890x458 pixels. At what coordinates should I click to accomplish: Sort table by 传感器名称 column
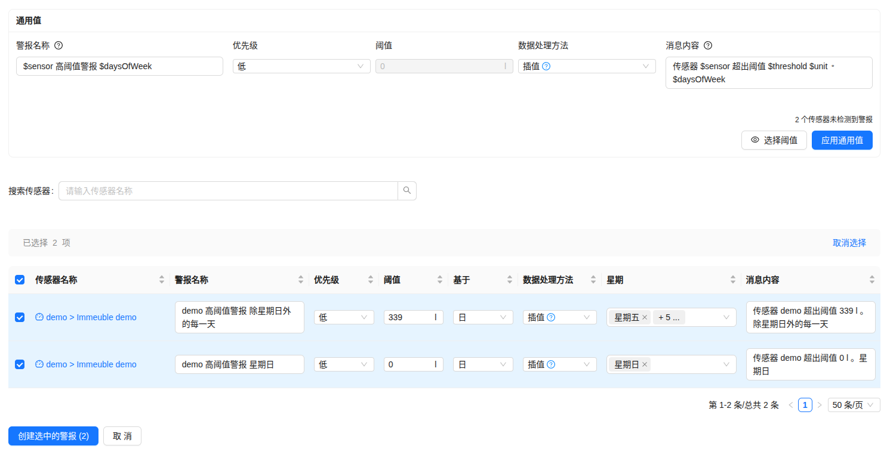161,280
